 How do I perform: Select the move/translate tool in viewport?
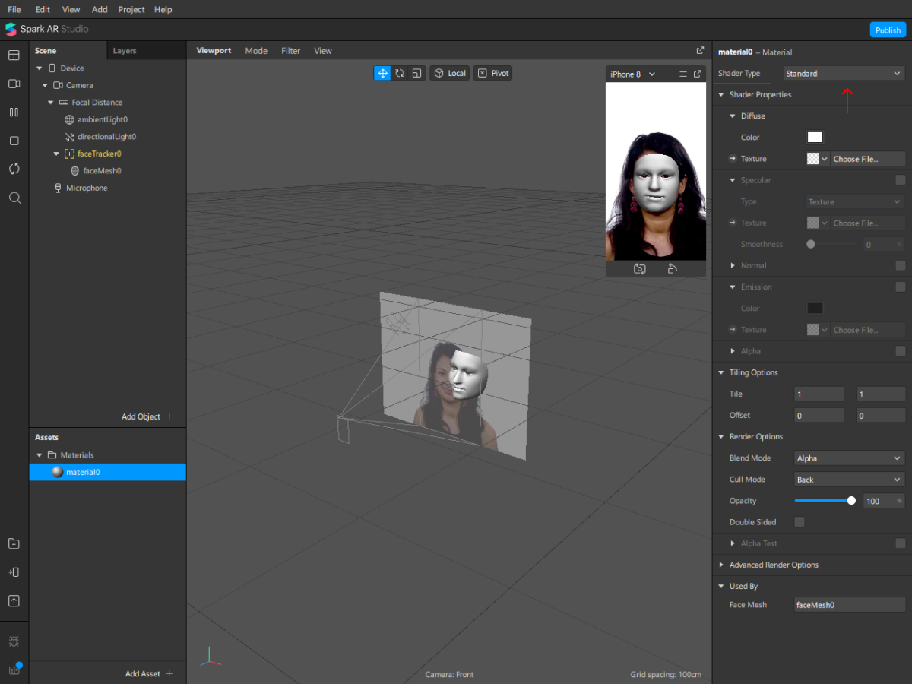point(382,73)
